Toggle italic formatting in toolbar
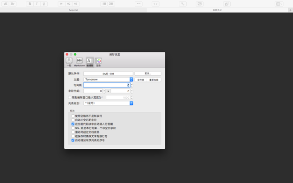This screenshot has height=183, width=293. click(37, 4)
